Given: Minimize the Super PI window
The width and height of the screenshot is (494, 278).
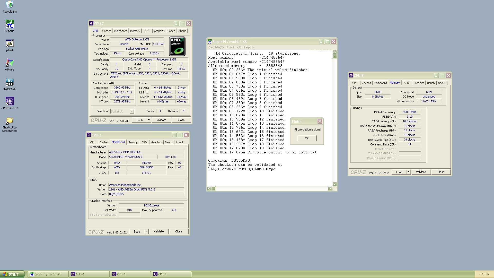Looking at the screenshot, I should click(x=322, y=41).
